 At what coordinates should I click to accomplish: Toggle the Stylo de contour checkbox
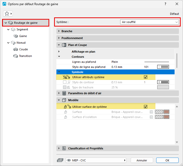click(x=65, y=82)
